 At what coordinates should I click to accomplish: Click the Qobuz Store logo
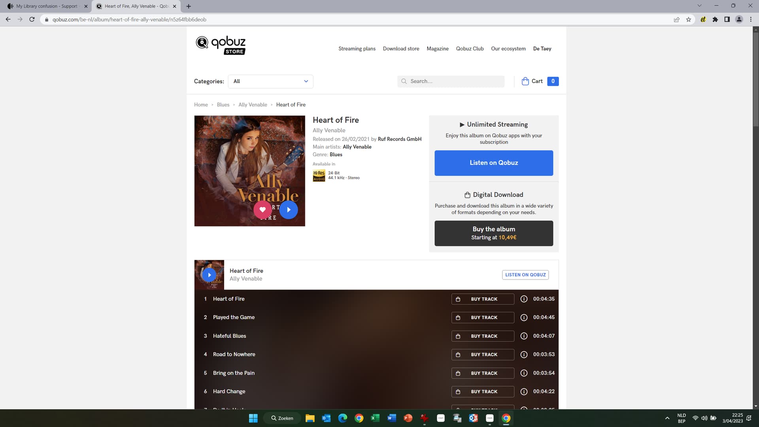click(x=221, y=45)
